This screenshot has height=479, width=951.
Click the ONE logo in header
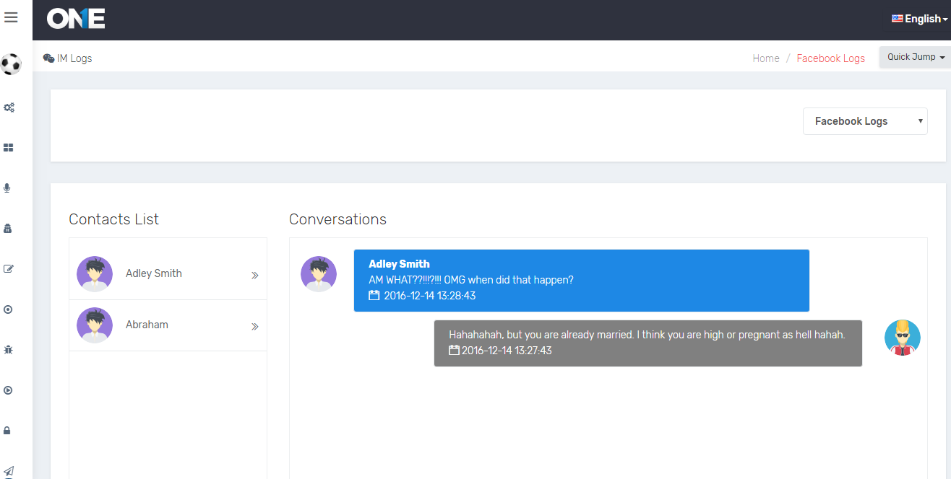(x=76, y=19)
